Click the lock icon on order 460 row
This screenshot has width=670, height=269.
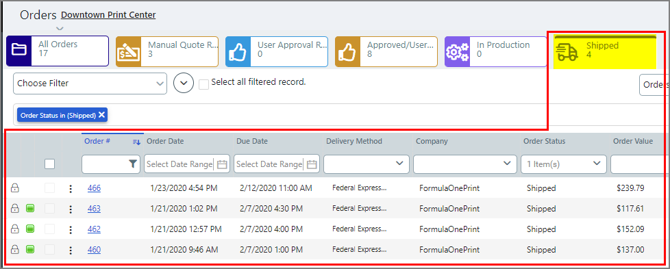[15, 249]
